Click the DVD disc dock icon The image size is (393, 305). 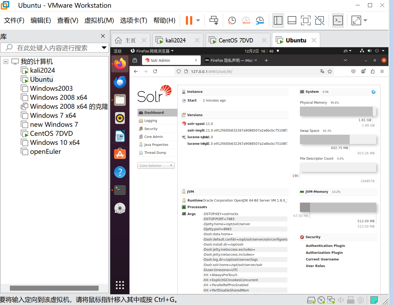click(x=120, y=208)
